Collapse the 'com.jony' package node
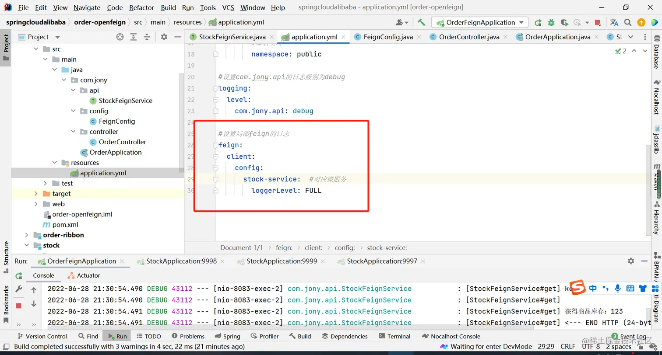This screenshot has width=662, height=355. pyautogui.click(x=64, y=80)
